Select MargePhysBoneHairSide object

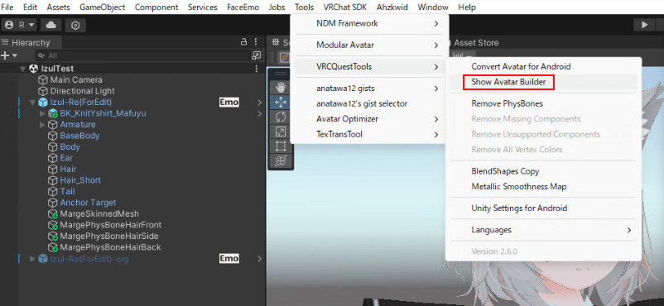(x=108, y=237)
